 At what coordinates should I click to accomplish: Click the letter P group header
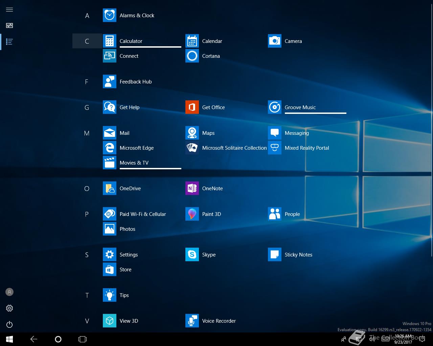coord(87,214)
